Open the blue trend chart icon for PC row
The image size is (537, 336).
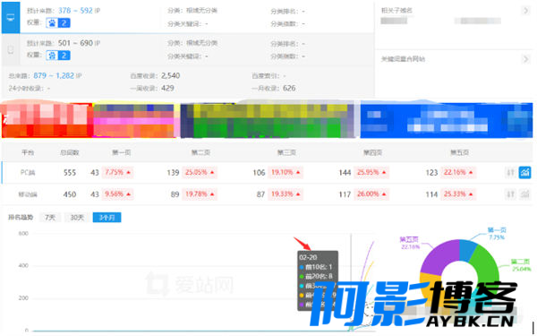click(524, 172)
